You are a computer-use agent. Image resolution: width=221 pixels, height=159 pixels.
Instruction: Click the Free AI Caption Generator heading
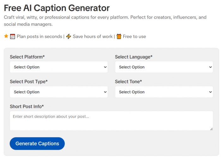(57, 8)
